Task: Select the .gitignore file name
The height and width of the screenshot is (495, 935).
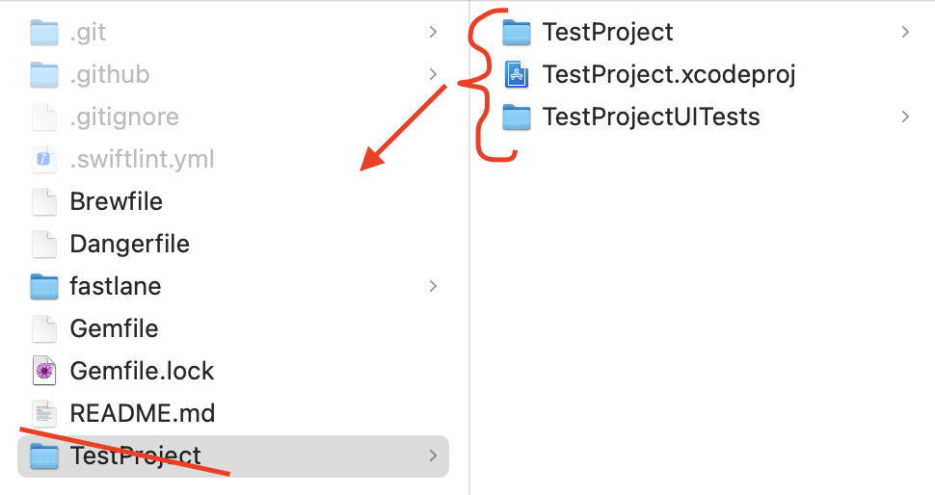Action: 124,117
